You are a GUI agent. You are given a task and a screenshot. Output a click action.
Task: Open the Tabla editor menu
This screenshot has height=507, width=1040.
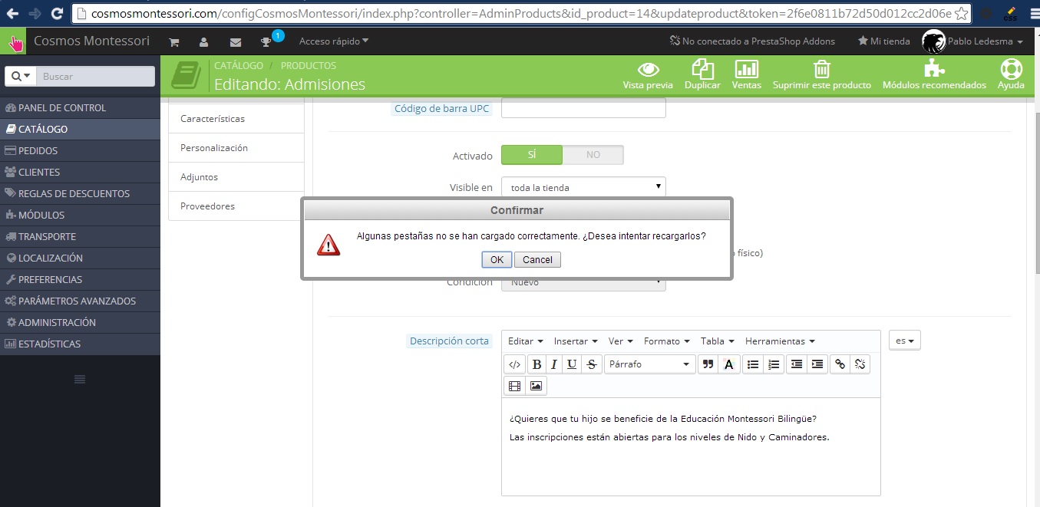[718, 341]
